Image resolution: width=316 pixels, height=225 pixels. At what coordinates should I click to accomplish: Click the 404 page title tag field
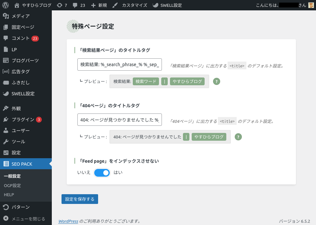pos(119,120)
